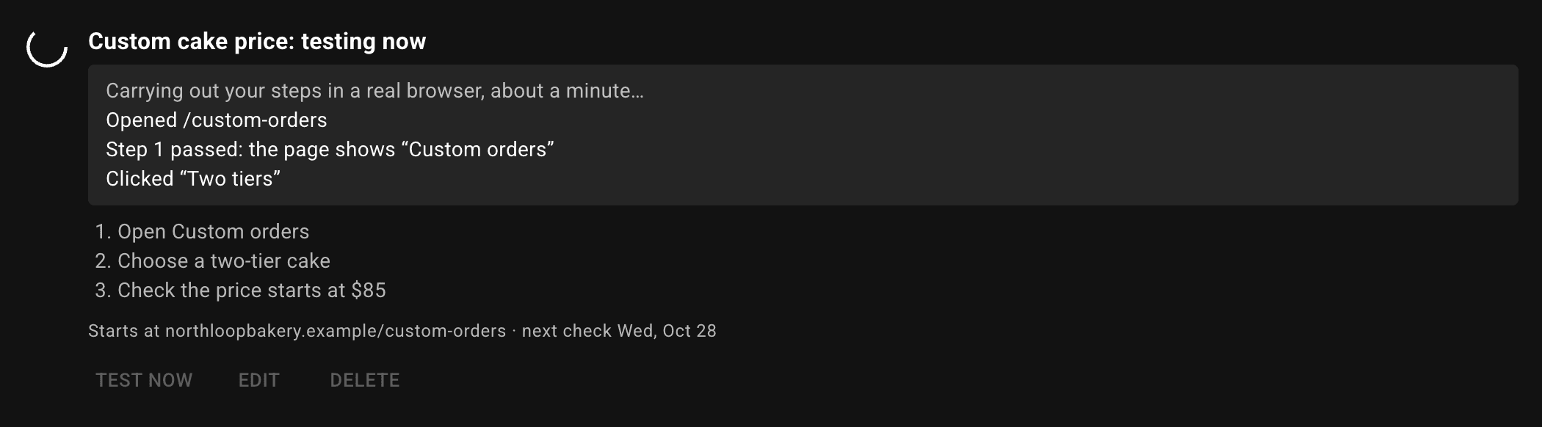Click the DELETE button
Viewport: 1542px width, 427px height.
click(365, 380)
